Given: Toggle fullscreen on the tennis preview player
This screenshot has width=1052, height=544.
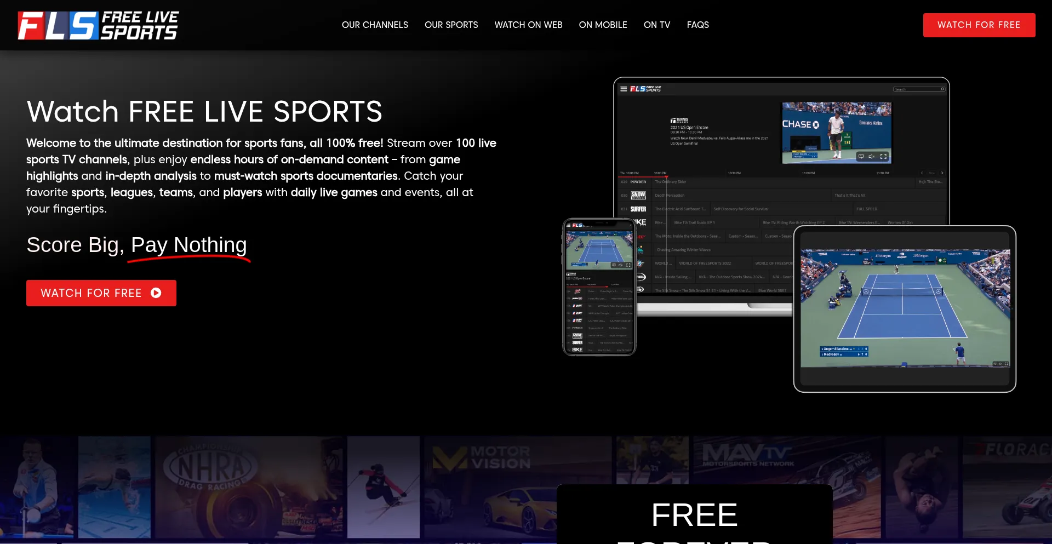Looking at the screenshot, I should coord(883,157).
